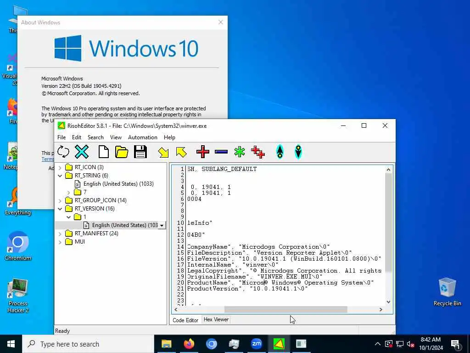The height and width of the screenshot is (353, 470).
Task: Select English (United States) (1033) under RT_STRING
Action: pos(118,184)
